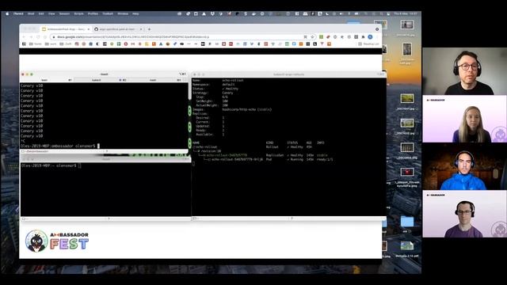Open the Chrome profile avatar

[x=370, y=37]
